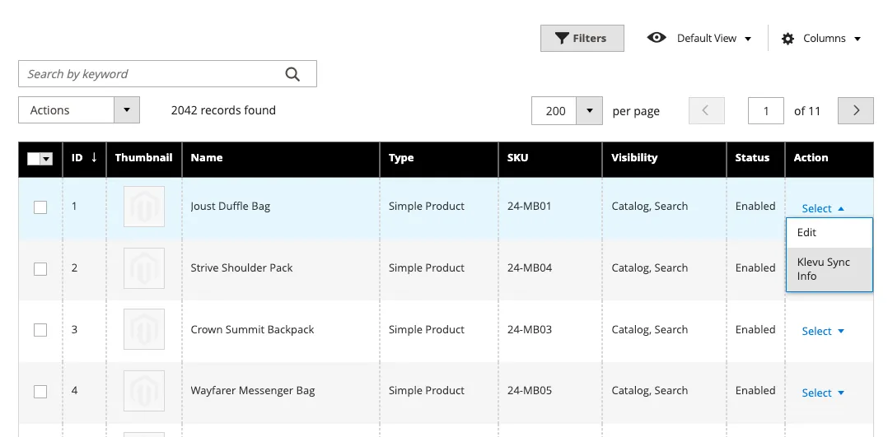Viewport: 888px width, 437px height.
Task: Click Catalog, Search visibility for Joust Duffle Bag
Action: [650, 206]
